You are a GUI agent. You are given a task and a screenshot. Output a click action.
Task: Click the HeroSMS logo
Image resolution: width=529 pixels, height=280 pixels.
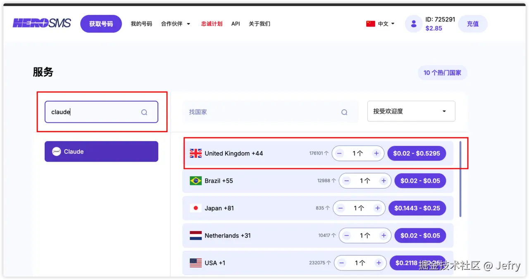pos(42,23)
